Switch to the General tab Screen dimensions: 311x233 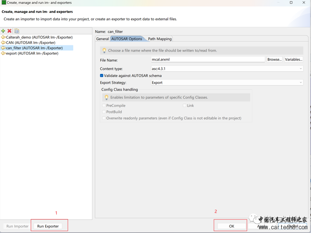pyautogui.click(x=102, y=39)
